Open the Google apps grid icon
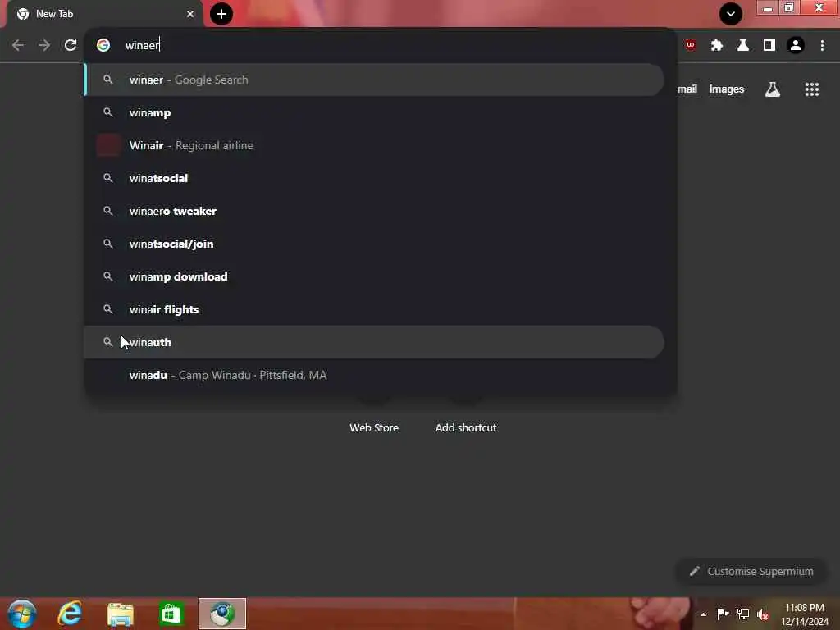 811,89
